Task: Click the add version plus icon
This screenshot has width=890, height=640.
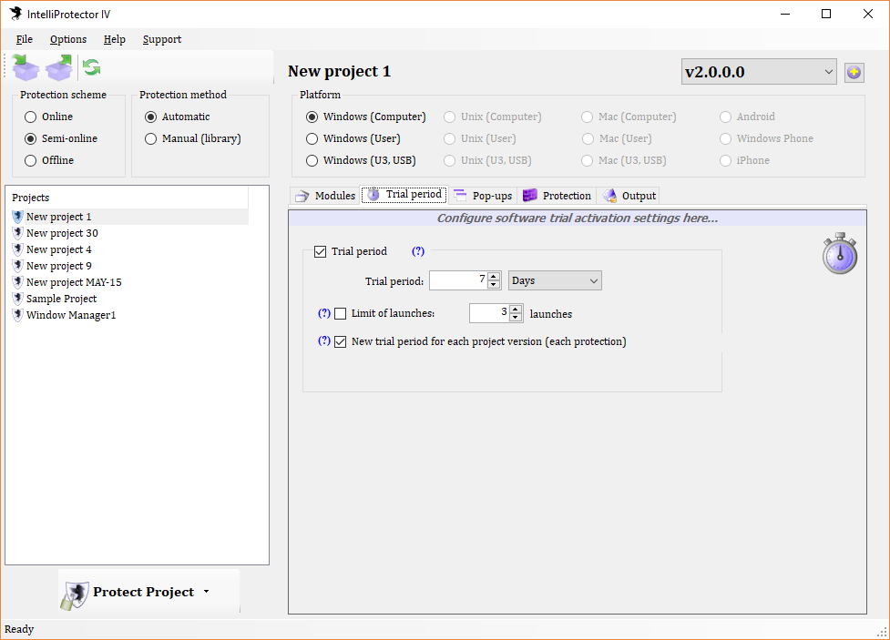Action: (854, 72)
